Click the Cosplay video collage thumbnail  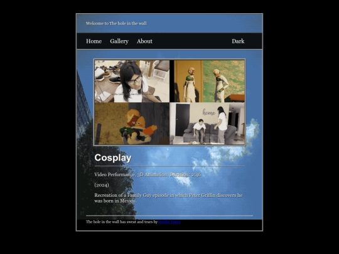pyautogui.click(x=169, y=102)
